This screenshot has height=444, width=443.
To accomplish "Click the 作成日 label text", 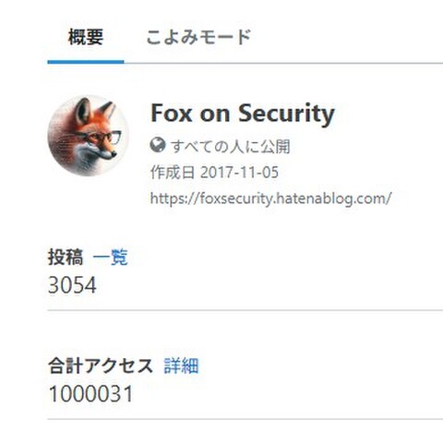I will pyautogui.click(x=173, y=172).
